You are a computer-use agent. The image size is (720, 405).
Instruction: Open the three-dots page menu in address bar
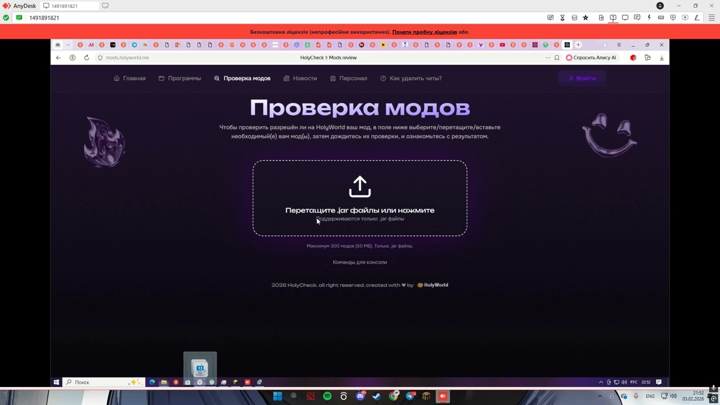point(547,57)
